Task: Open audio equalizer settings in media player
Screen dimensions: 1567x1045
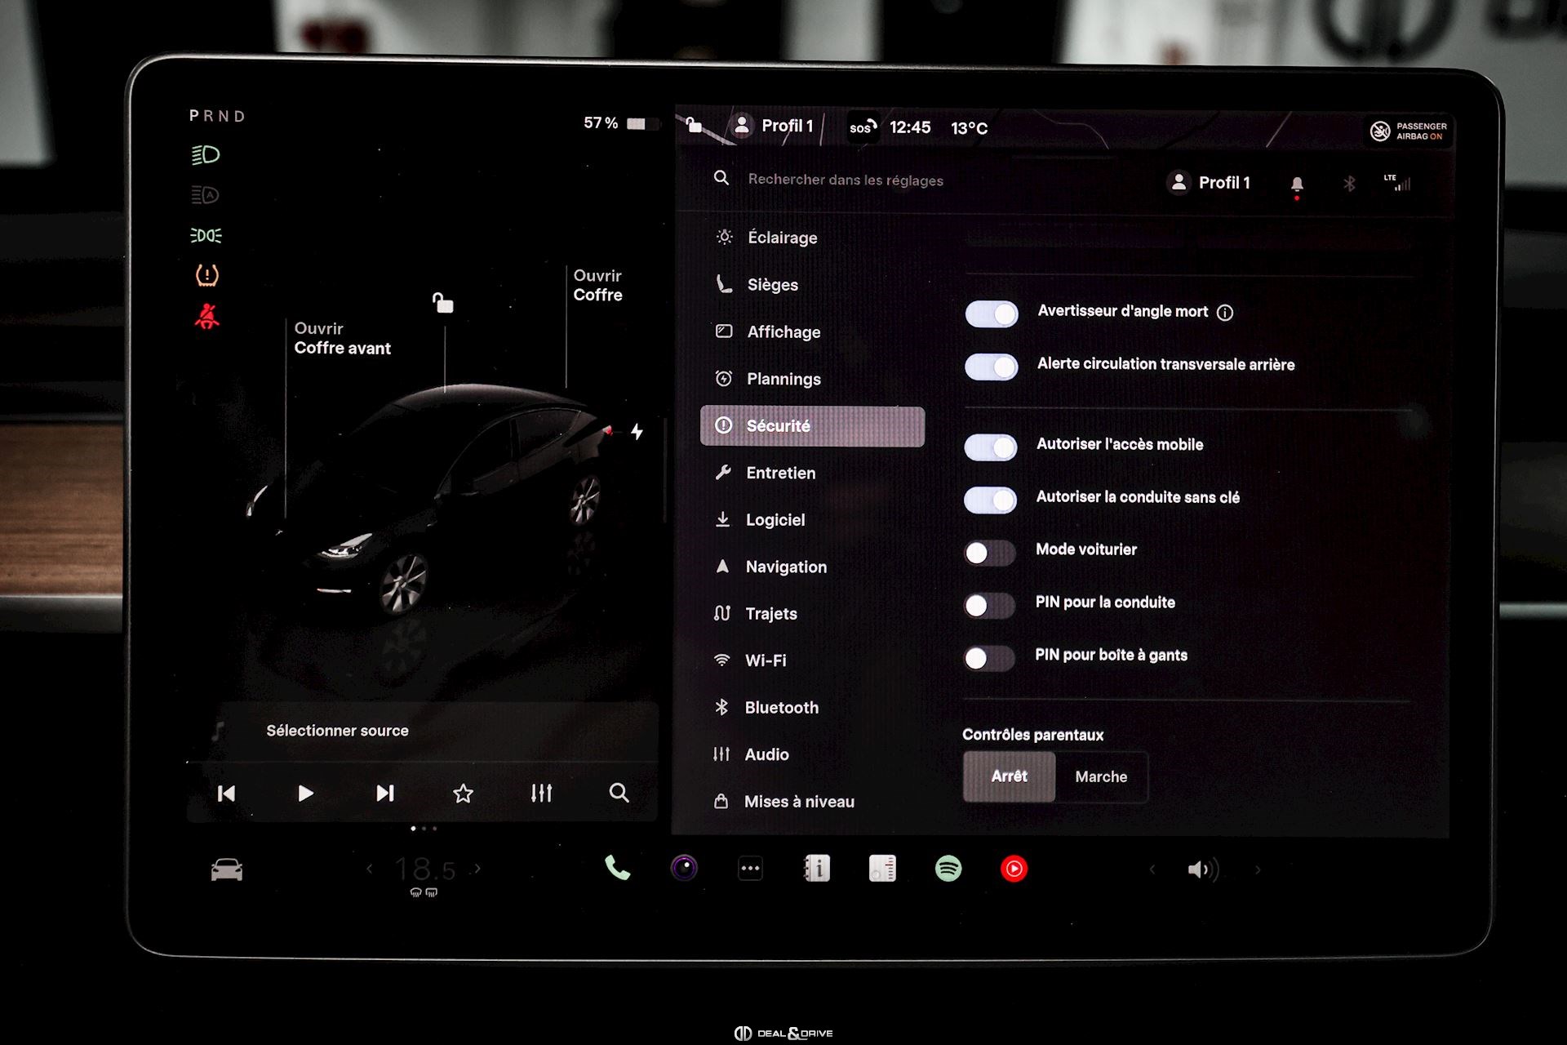Action: 541,793
